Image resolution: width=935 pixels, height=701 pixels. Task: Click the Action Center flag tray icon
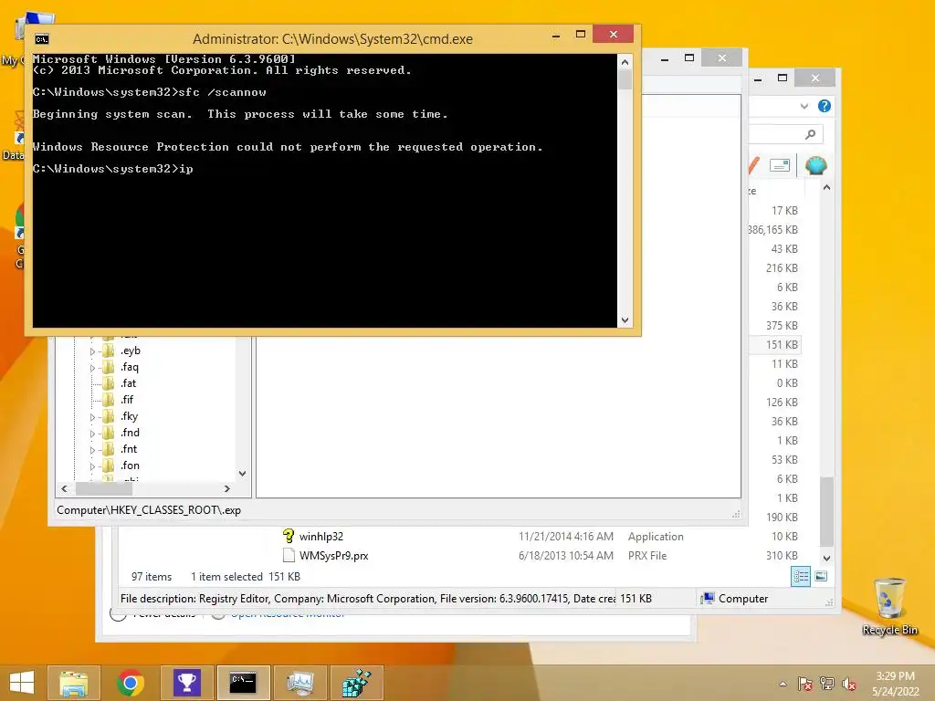click(x=805, y=684)
